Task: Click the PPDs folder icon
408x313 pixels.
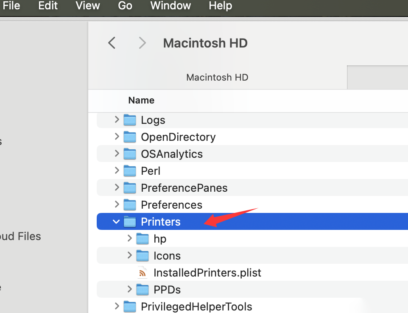Action: 143,290
